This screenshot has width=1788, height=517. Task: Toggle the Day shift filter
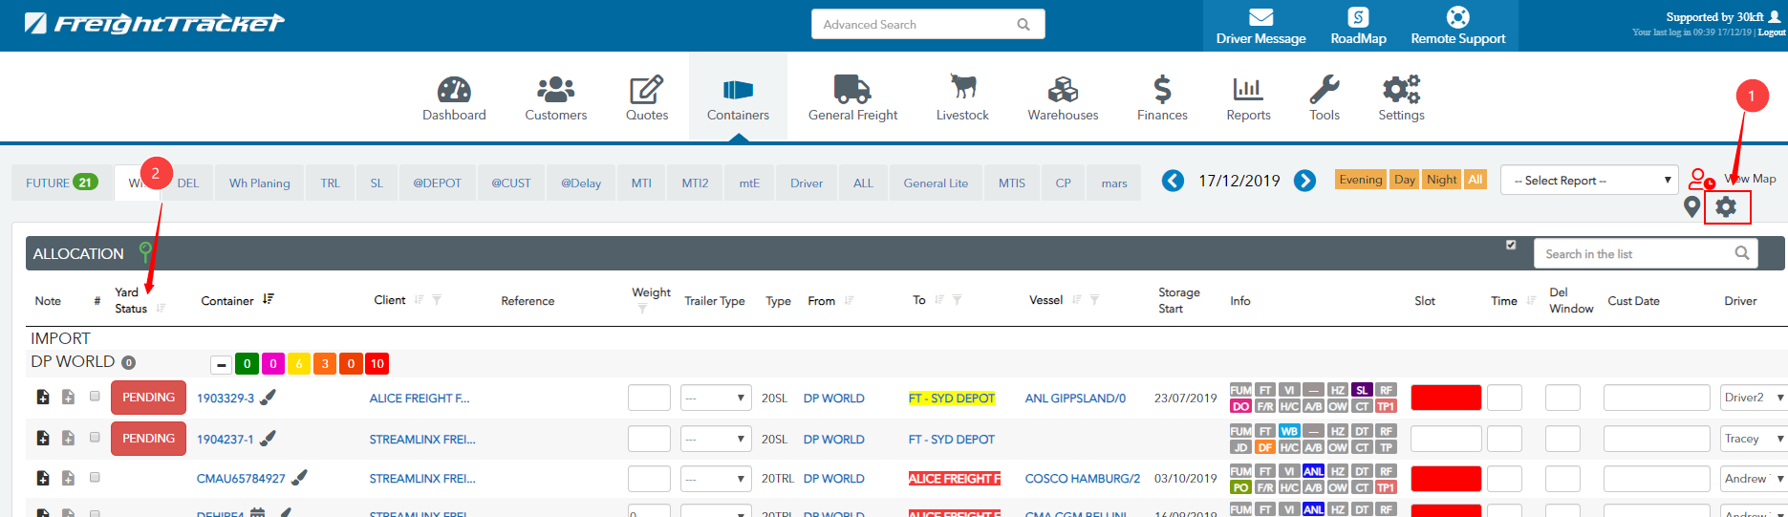(1405, 180)
